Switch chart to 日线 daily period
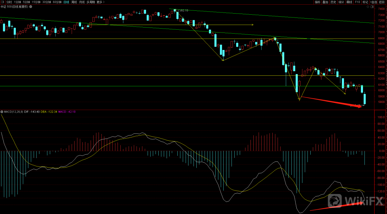 (66, 2)
